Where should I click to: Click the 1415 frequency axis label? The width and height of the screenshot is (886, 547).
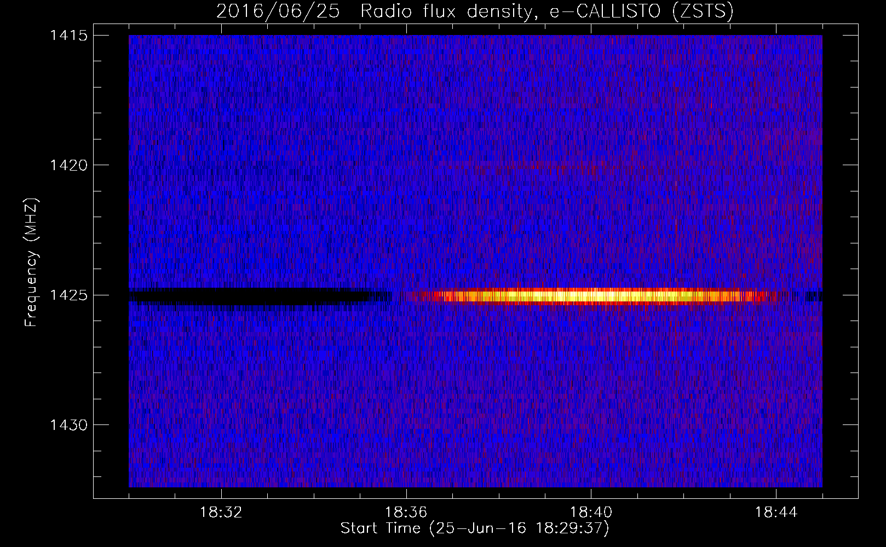pyautogui.click(x=68, y=36)
